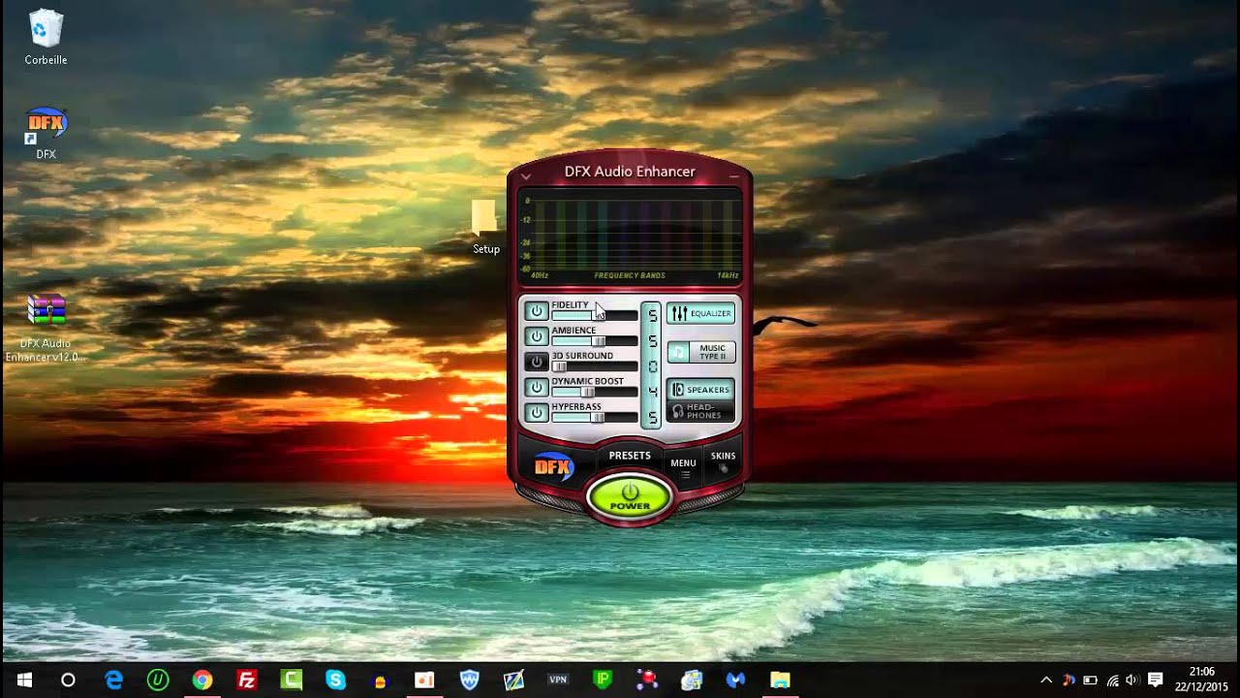Click the green Power button
The image size is (1240, 698).
(630, 497)
